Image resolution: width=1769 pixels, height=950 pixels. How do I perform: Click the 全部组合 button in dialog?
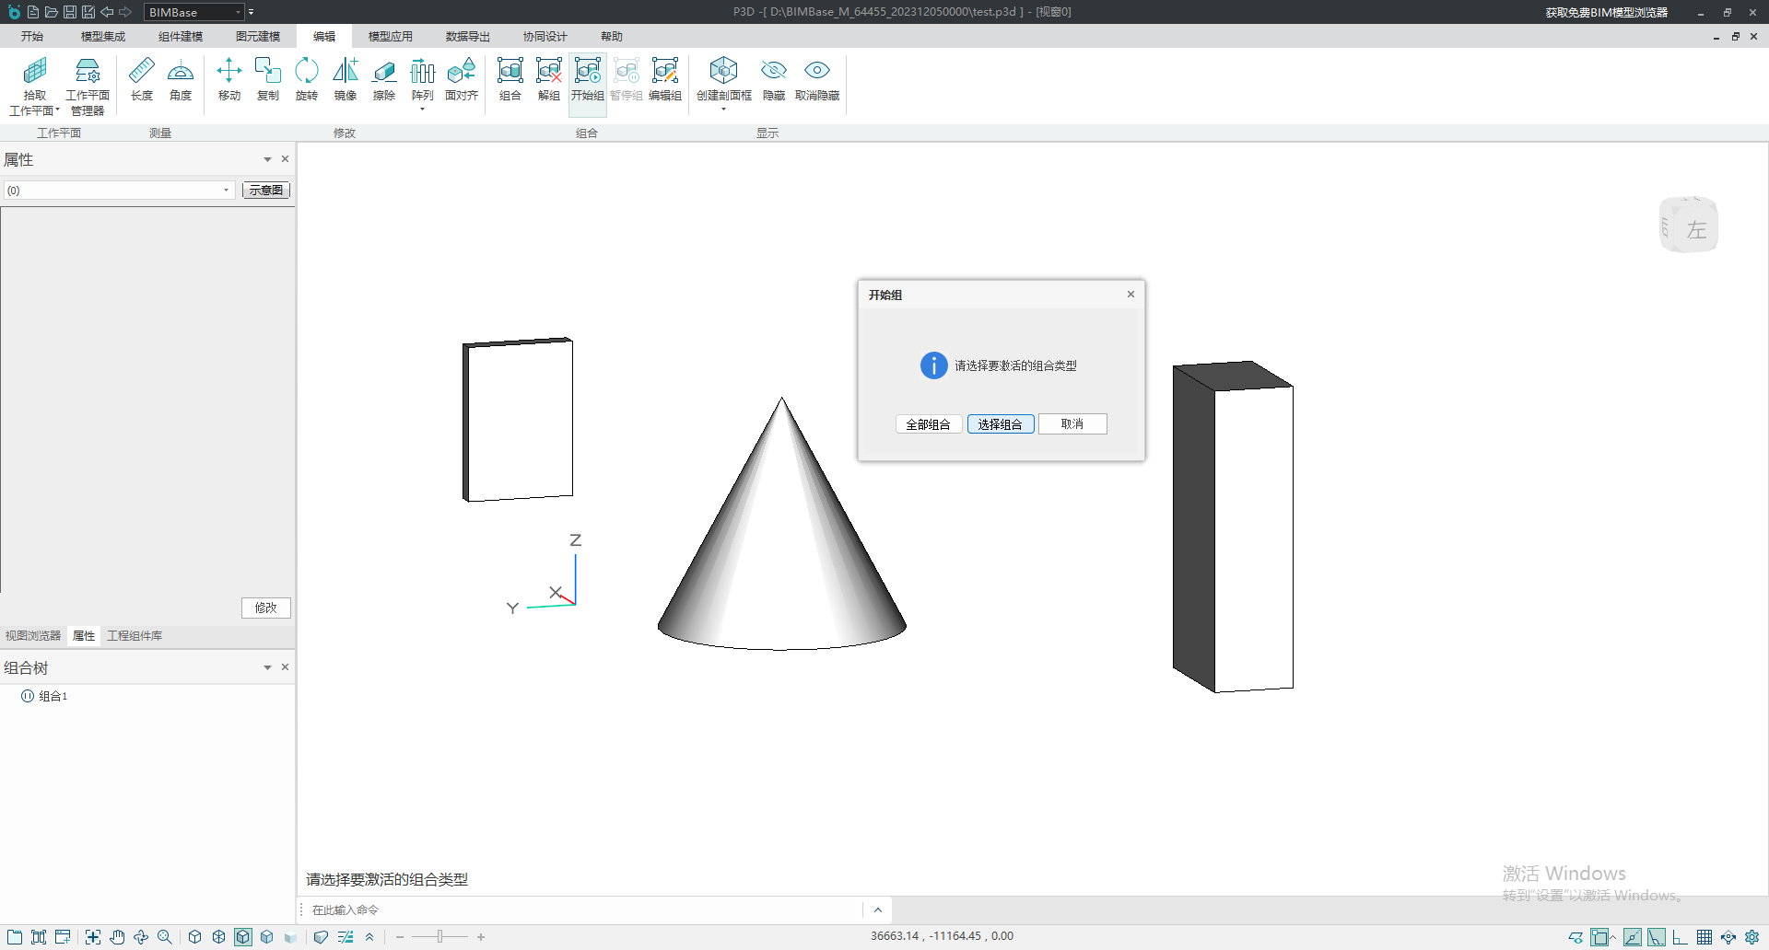pos(928,424)
